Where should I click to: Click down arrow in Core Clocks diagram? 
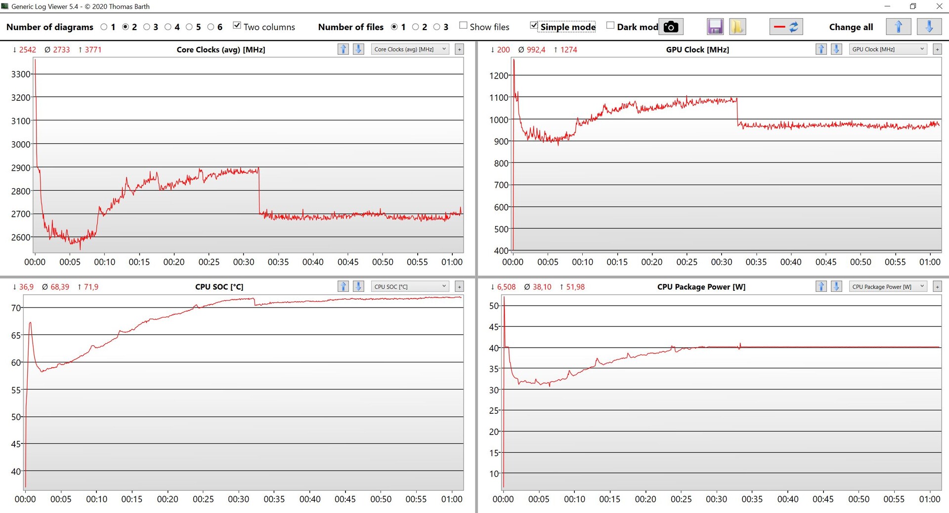(358, 49)
